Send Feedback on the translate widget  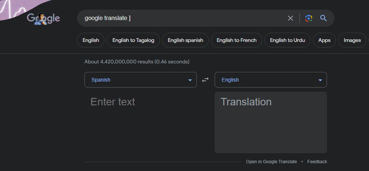317,162
